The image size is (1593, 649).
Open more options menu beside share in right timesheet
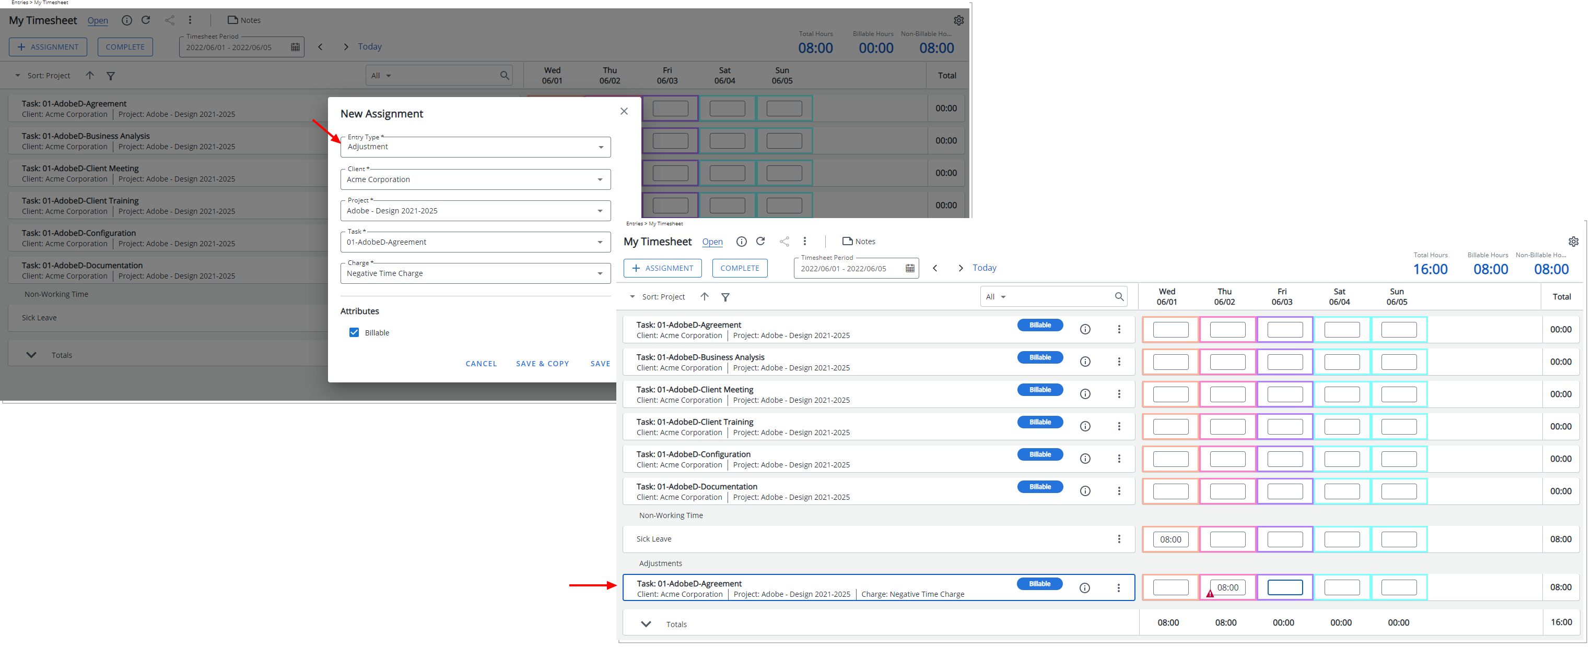coord(804,242)
